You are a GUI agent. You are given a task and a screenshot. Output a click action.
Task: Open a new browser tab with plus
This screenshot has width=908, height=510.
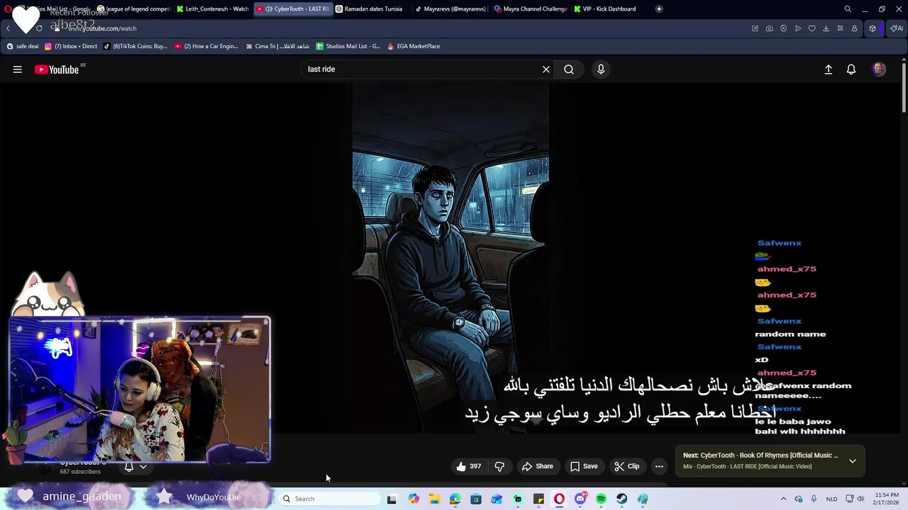pyautogui.click(x=659, y=8)
